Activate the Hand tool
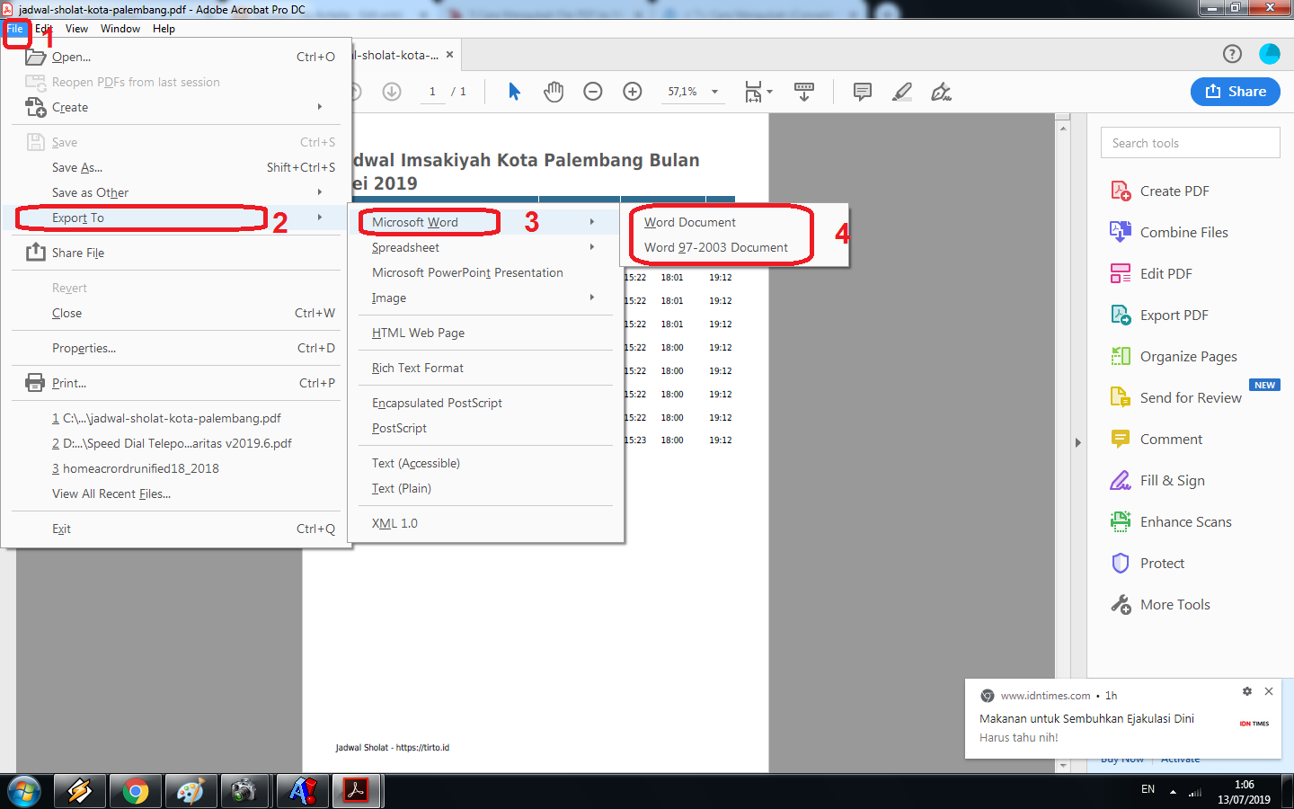Screen dimensions: 1294x809 (x=554, y=91)
